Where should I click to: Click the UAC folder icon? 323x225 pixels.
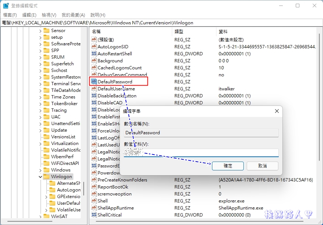[46, 117]
